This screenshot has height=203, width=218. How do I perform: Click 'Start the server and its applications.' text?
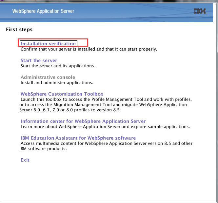(58, 66)
